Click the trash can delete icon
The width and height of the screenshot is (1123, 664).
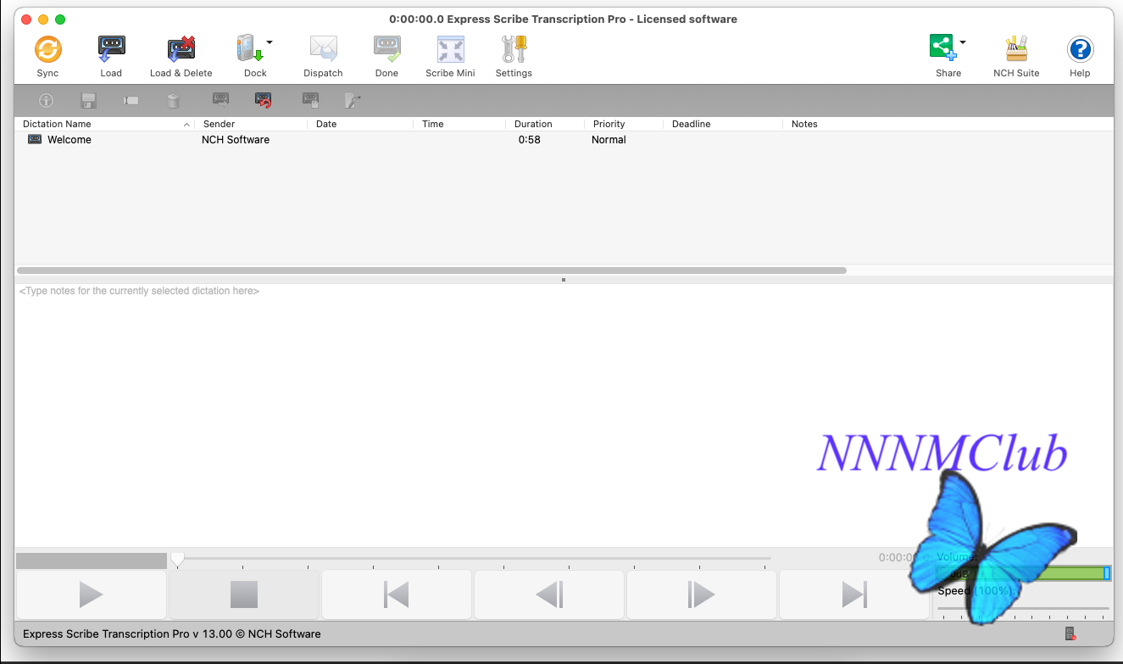(173, 101)
